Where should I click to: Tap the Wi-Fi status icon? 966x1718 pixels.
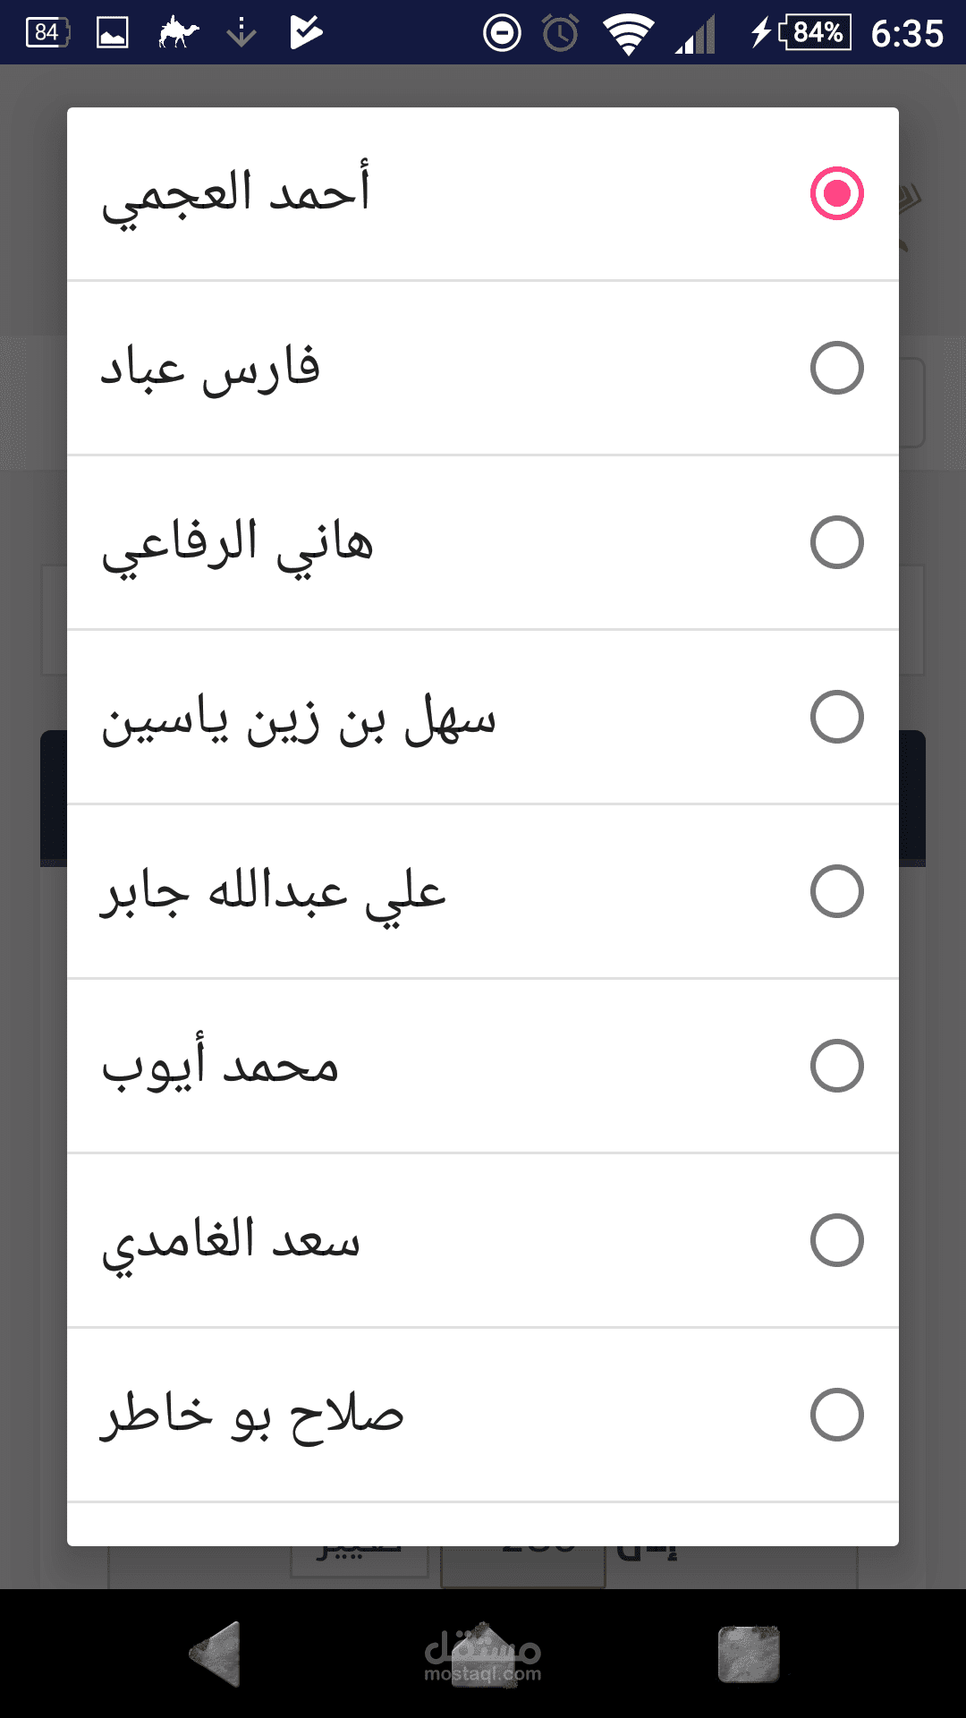628,34
